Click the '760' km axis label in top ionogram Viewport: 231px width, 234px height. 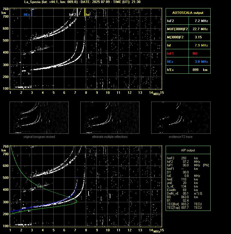(6, 9)
